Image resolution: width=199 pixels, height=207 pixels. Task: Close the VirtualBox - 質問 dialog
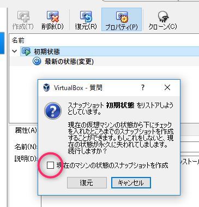click(x=167, y=87)
